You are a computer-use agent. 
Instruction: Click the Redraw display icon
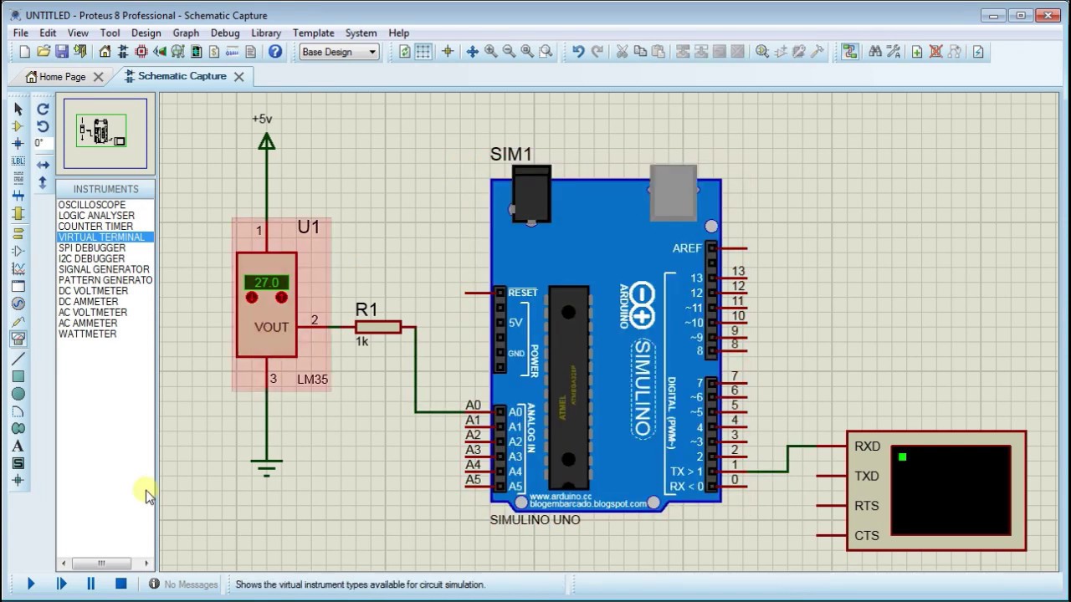(405, 52)
